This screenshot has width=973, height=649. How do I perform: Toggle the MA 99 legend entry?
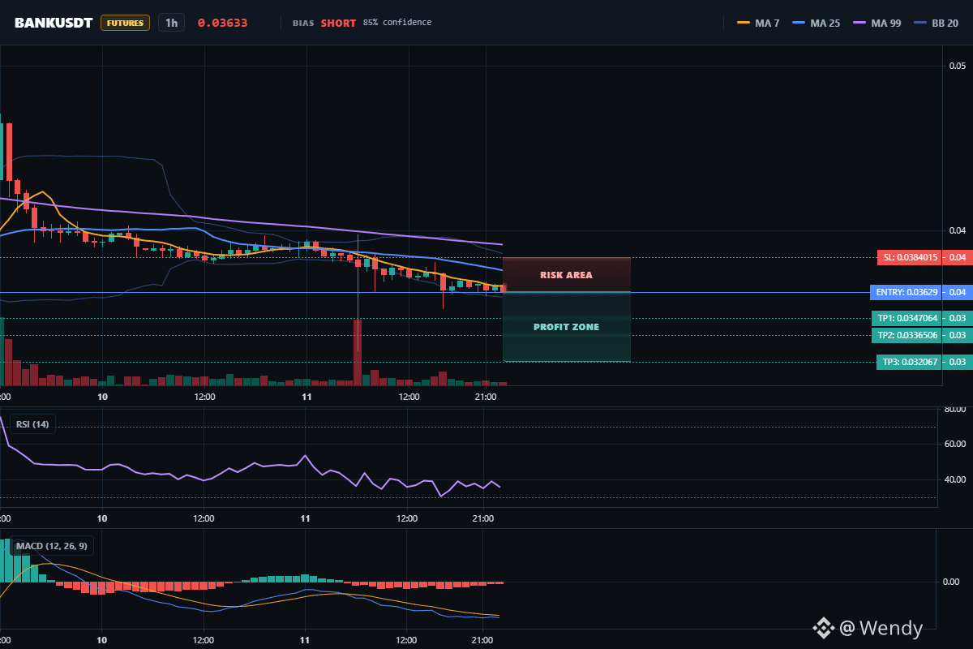pyautogui.click(x=876, y=23)
